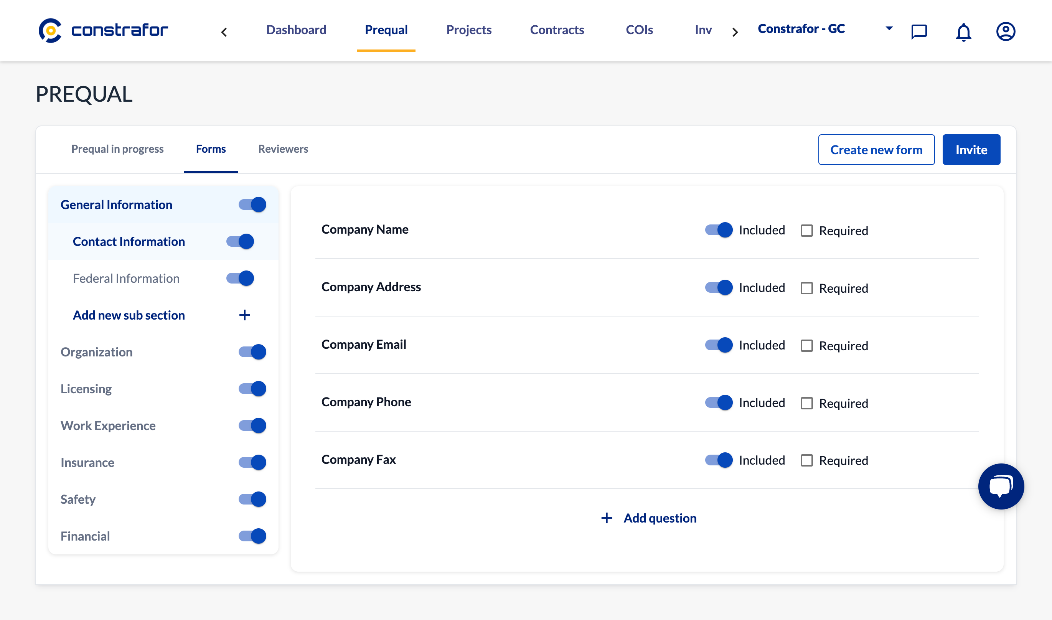Click the Create new form button

click(x=876, y=149)
